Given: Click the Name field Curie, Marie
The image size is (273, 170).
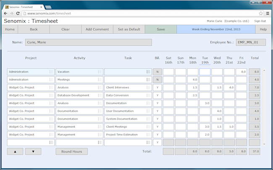Looking at the screenshot, I should pyautogui.click(x=89, y=42).
